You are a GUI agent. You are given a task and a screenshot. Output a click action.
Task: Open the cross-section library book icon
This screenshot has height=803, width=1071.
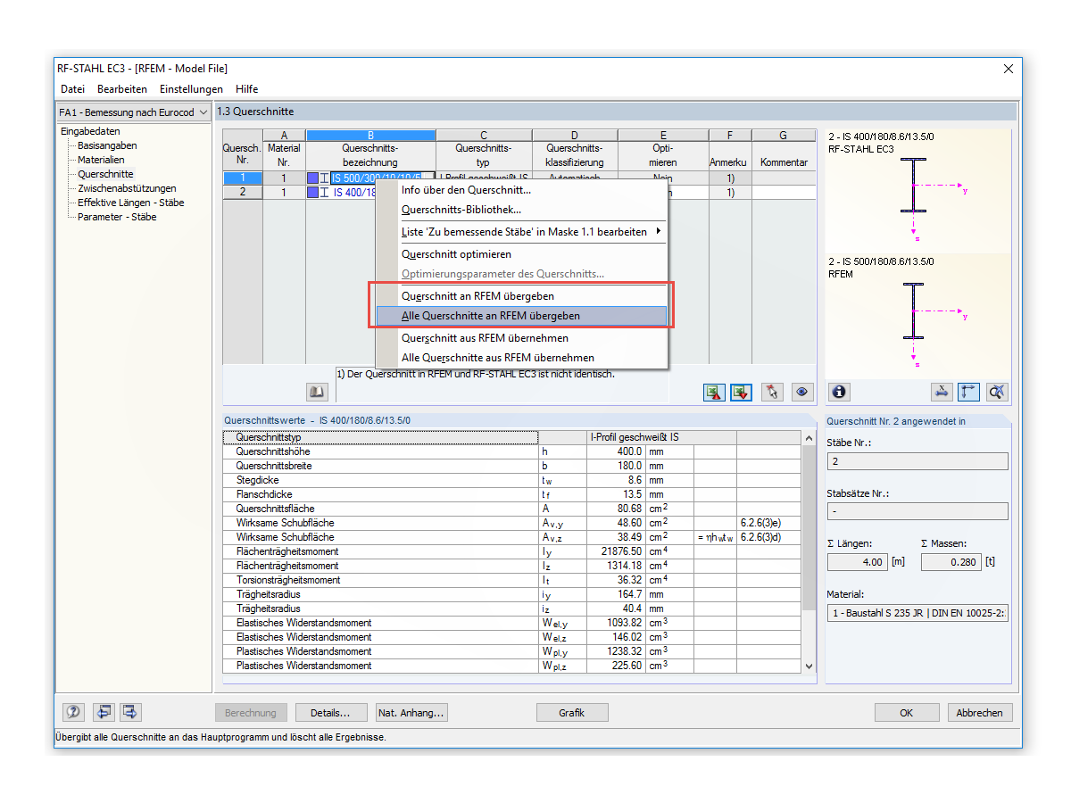coord(318,391)
